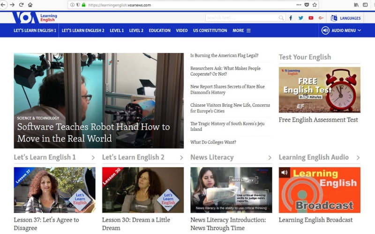Click the search magnifier icon
The image size is (375, 234).
[x=281, y=18]
